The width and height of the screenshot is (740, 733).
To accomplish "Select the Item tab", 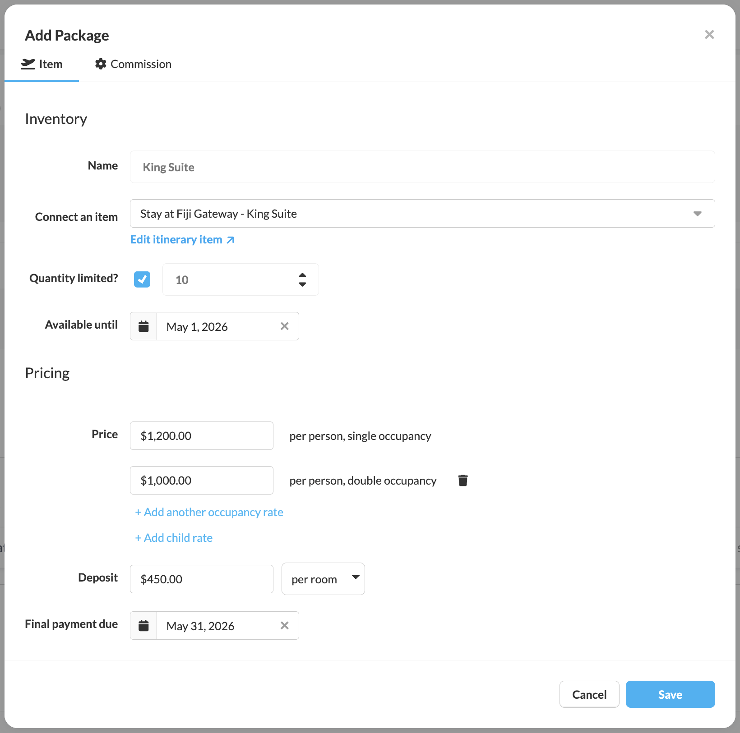I will click(x=42, y=64).
